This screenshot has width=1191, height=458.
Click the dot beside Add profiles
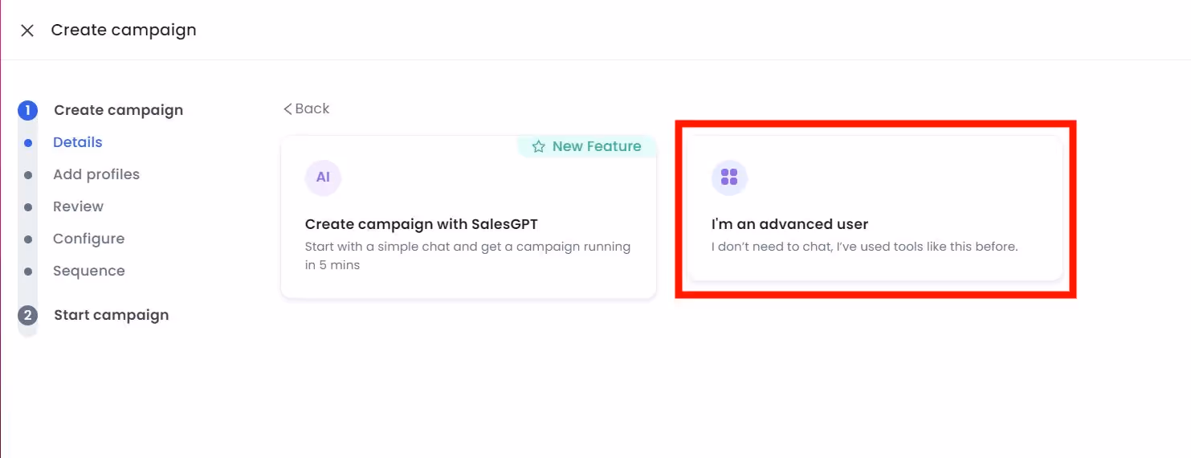[x=28, y=175]
